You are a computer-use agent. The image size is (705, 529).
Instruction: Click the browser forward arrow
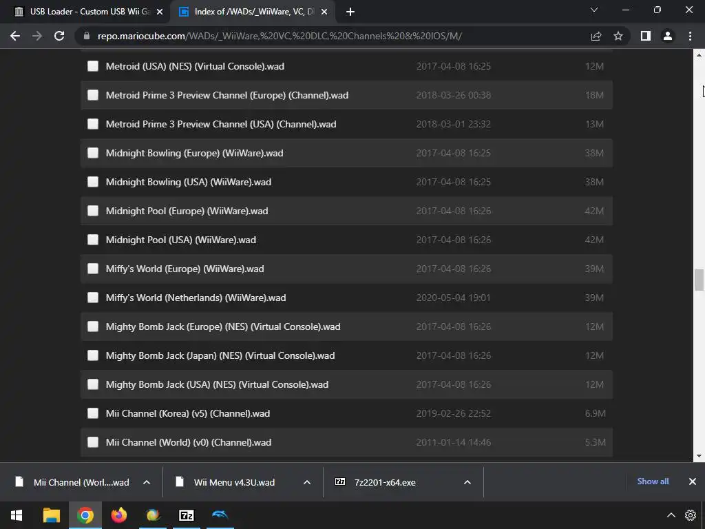pyautogui.click(x=37, y=36)
